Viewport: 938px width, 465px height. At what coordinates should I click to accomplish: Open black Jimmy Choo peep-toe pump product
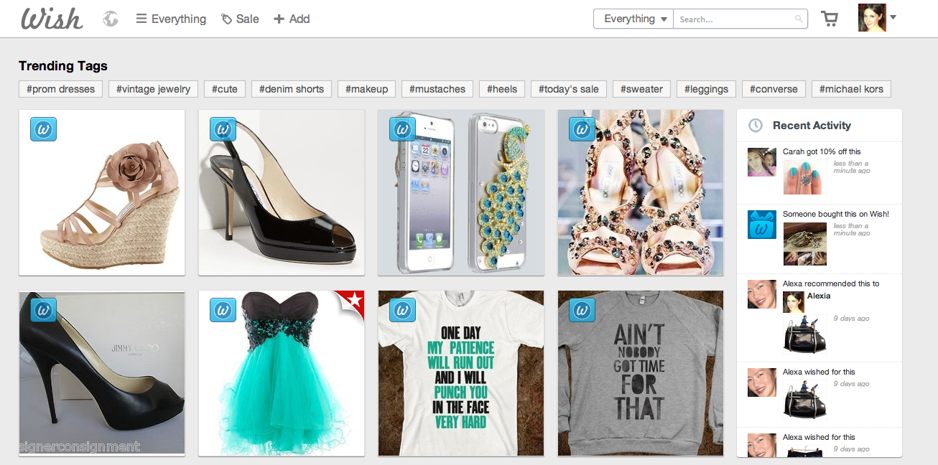(x=102, y=373)
